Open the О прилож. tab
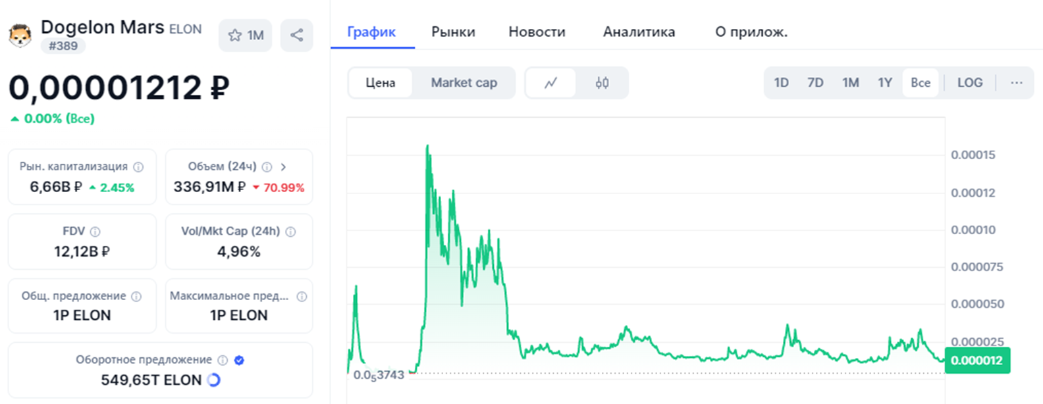 tap(751, 32)
